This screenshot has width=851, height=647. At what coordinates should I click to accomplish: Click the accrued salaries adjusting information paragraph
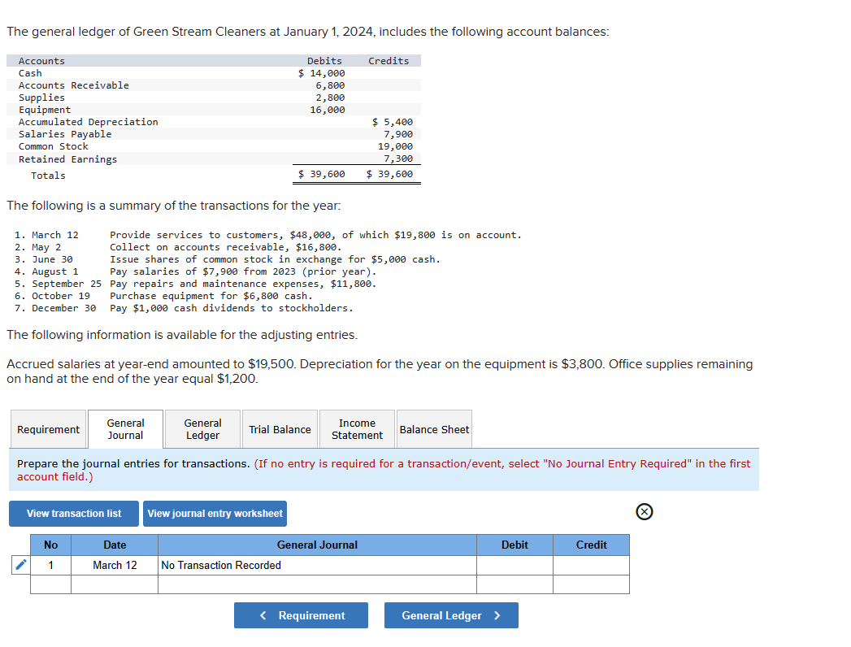[380, 371]
